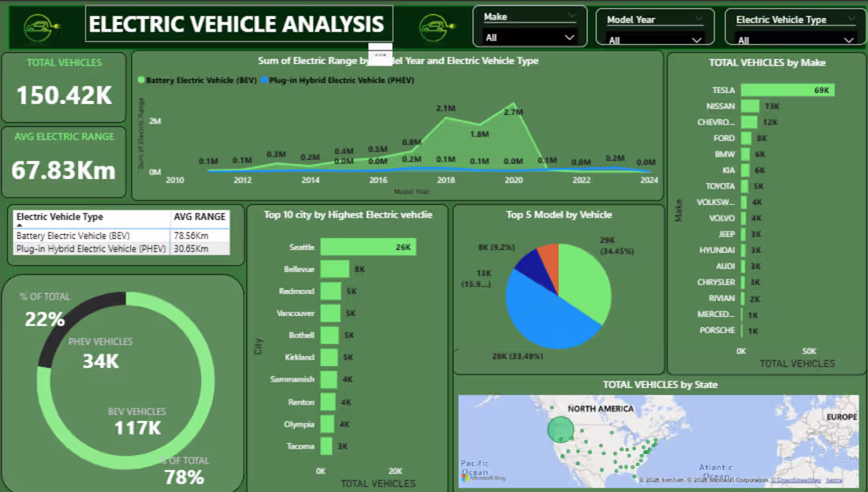Viewport: 868px width, 492px height.
Task: Click the Make slicer header chevron
Action: (572, 16)
